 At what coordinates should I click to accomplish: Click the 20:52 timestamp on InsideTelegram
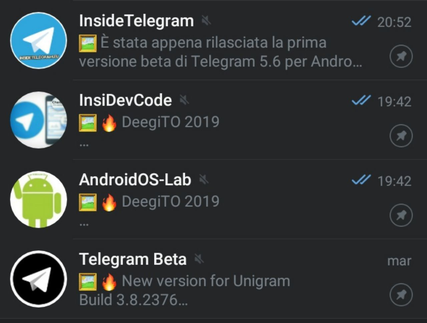[x=394, y=22]
